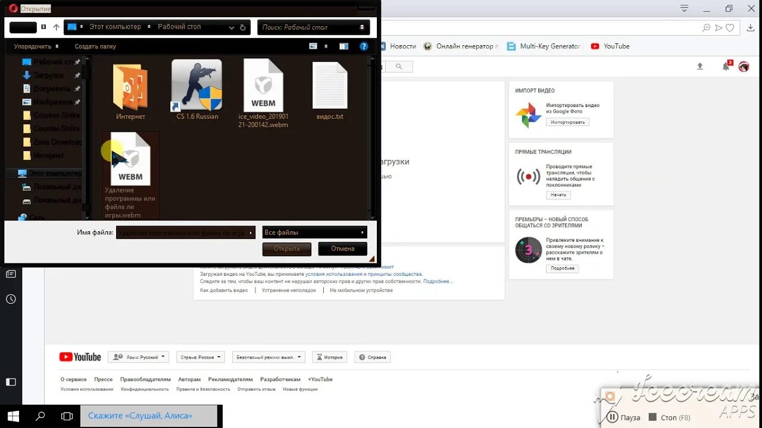Image resolution: width=762 pixels, height=428 pixels.
Task: Toggle the preview pane icon
Action: point(343,46)
